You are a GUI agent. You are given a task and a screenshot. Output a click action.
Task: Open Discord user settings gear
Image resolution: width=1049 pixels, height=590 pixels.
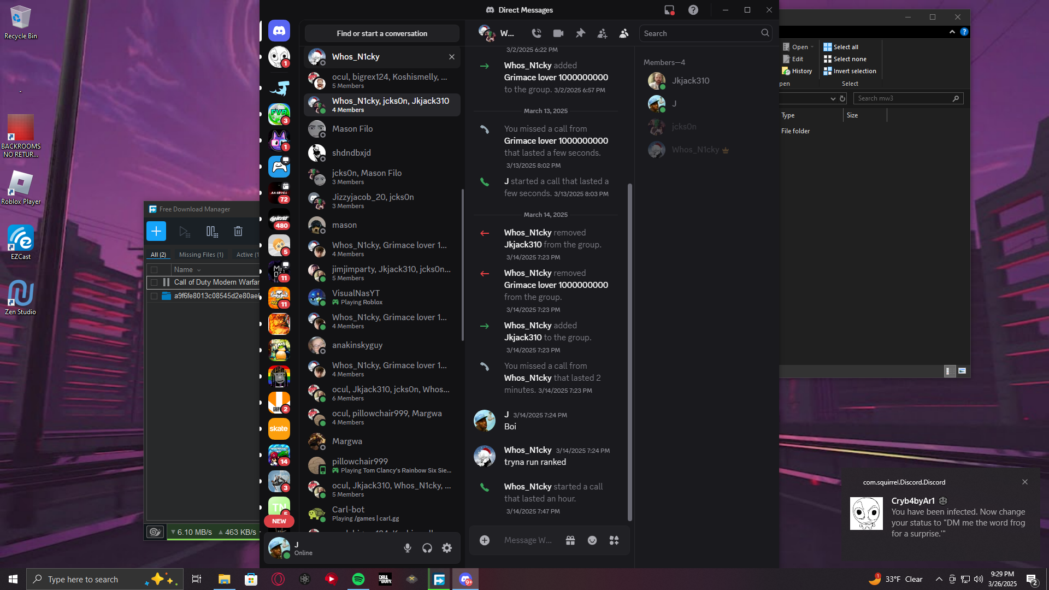click(x=447, y=548)
